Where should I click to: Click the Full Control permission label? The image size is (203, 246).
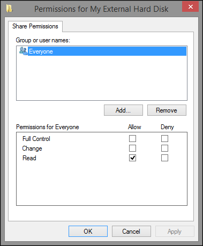click(x=36, y=139)
